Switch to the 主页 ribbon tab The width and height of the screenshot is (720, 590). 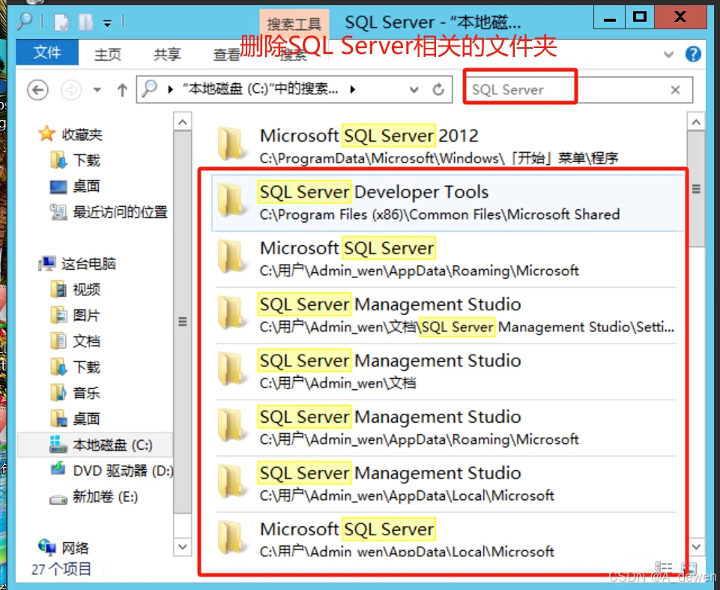tap(107, 55)
